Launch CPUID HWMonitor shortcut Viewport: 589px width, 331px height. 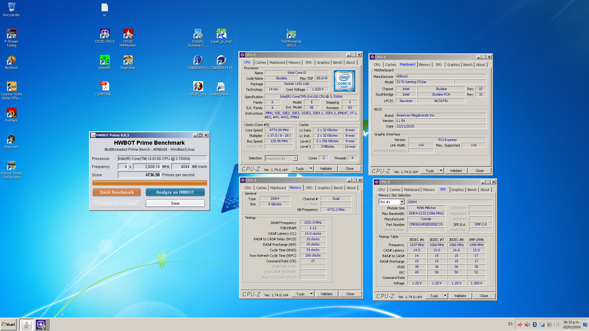click(128, 38)
